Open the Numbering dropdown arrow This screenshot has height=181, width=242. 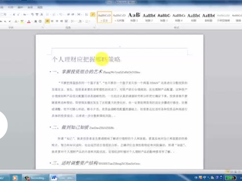pos(57,14)
